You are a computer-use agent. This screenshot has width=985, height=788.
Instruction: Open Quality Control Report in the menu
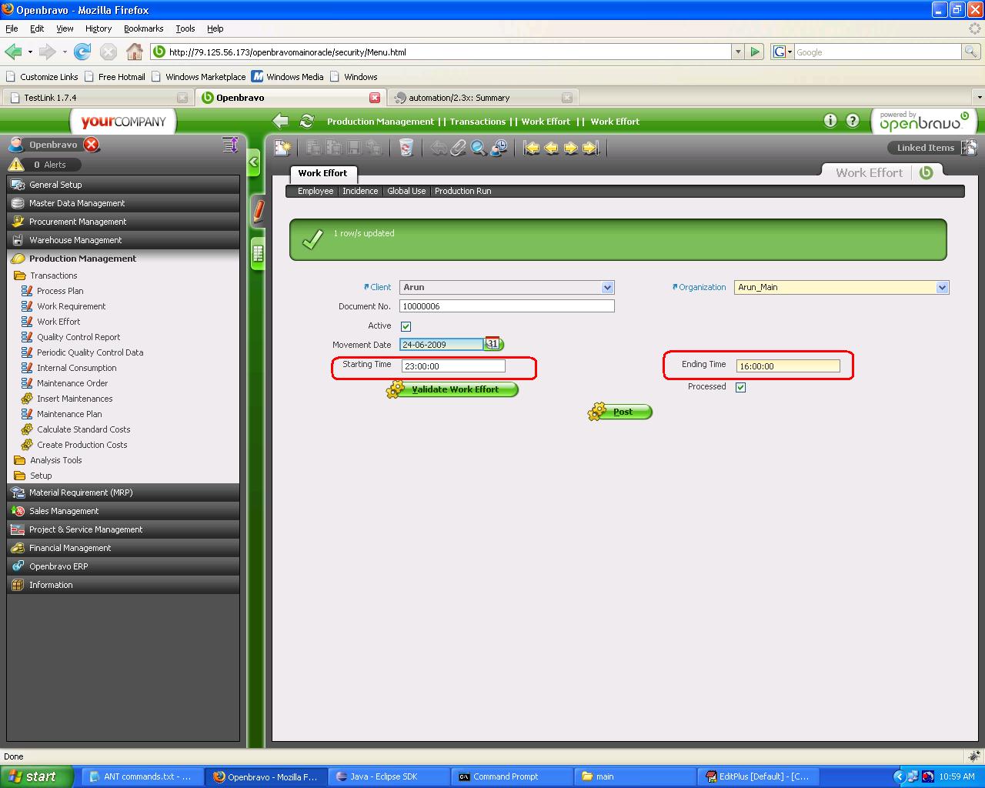pyautogui.click(x=78, y=337)
